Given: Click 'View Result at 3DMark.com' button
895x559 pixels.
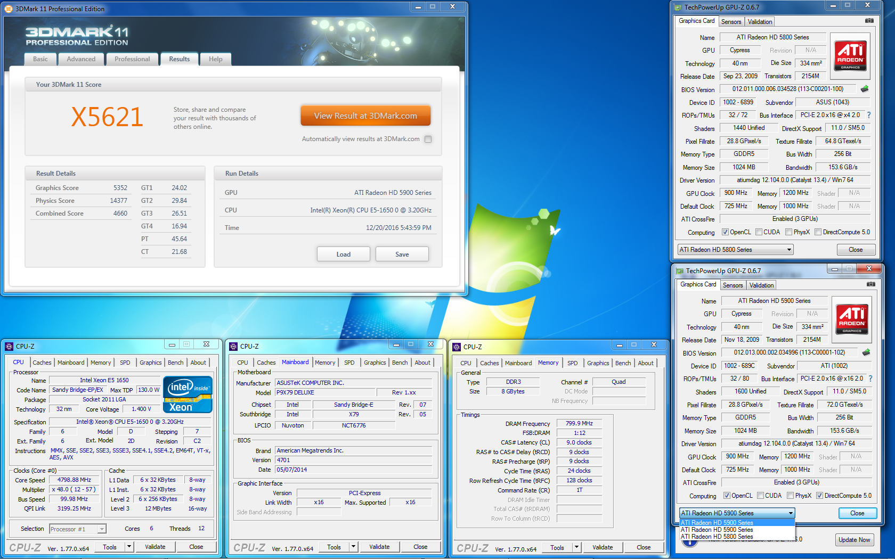Looking at the screenshot, I should (365, 116).
